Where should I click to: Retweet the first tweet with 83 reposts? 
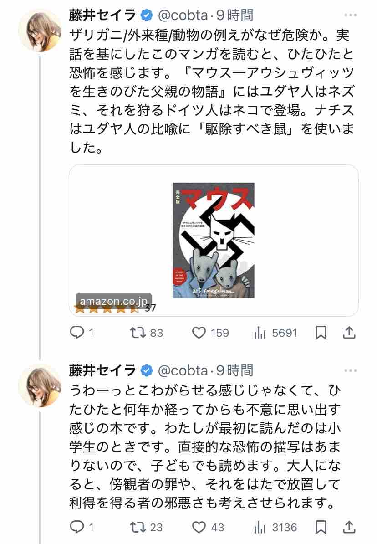point(138,333)
